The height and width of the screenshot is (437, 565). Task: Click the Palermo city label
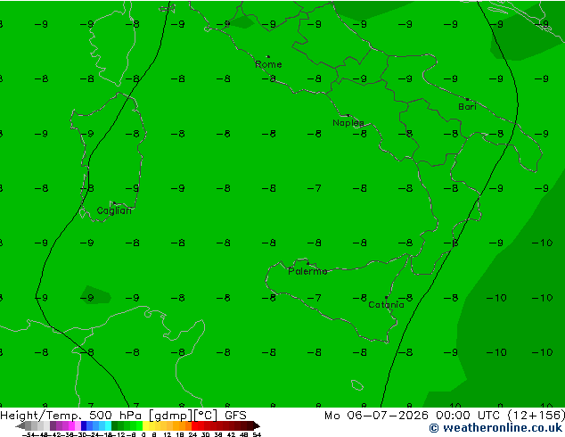(307, 271)
